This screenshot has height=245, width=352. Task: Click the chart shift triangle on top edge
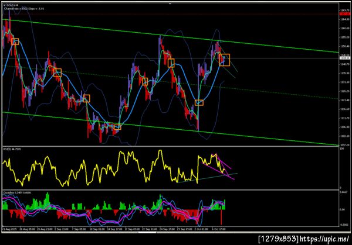click(170, 4)
